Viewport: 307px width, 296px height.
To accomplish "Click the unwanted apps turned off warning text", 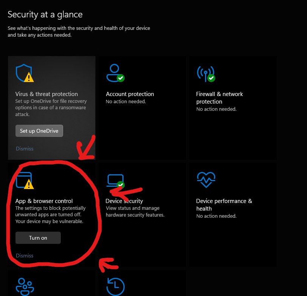I will tap(50, 215).
